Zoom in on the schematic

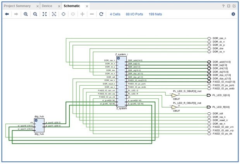click(x=26, y=14)
